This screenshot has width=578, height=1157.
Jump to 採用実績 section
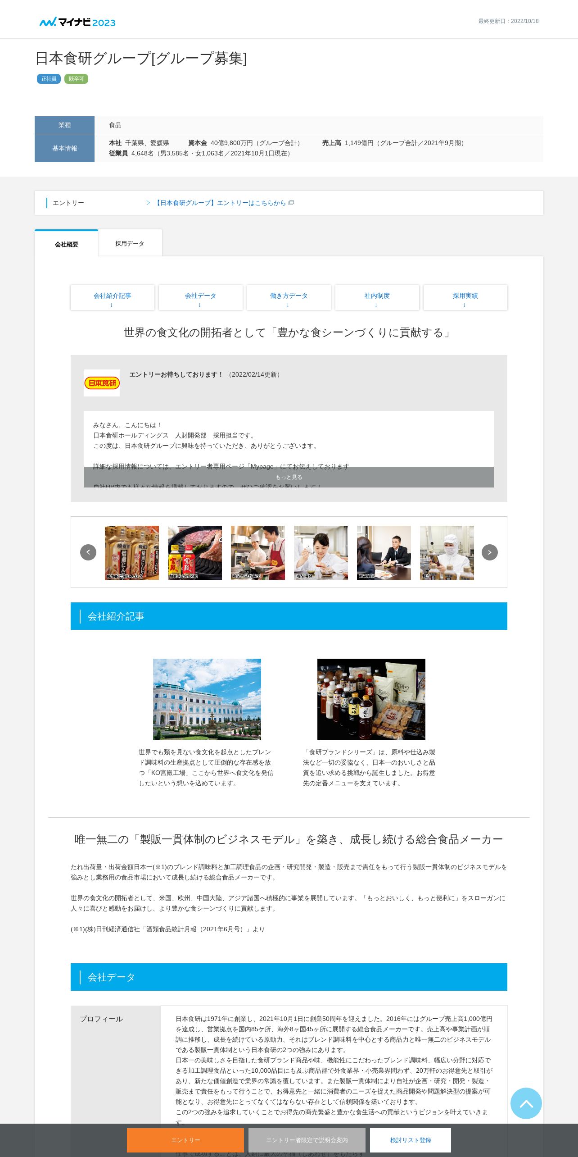(x=465, y=298)
